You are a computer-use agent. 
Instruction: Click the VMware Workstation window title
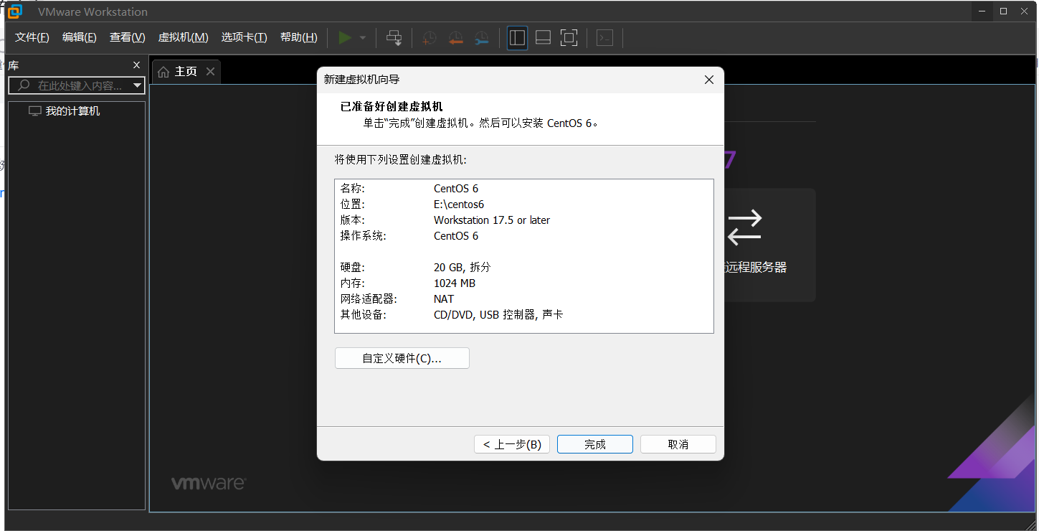tap(92, 11)
